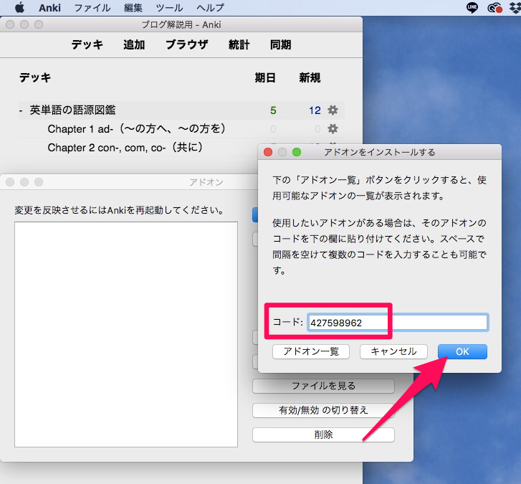Click due count 5 for 英単語の語源図鑑
This screenshot has width=521, height=484.
(273, 110)
